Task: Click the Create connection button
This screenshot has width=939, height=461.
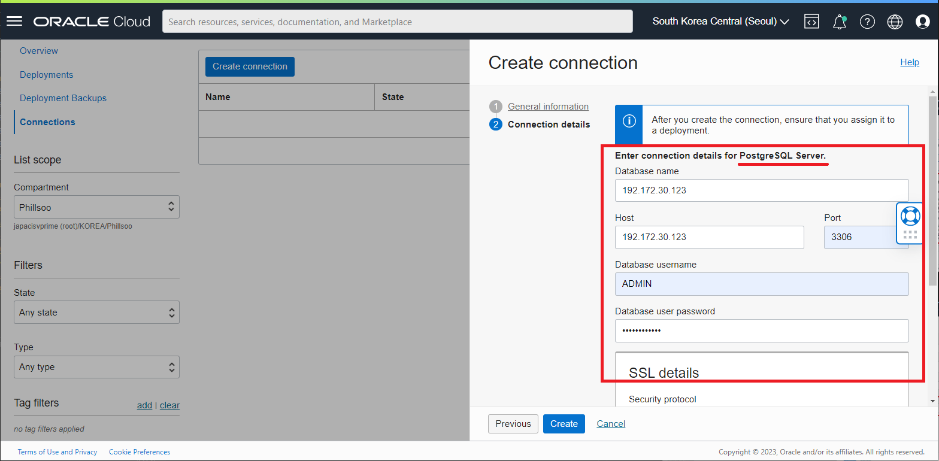Action: (250, 66)
